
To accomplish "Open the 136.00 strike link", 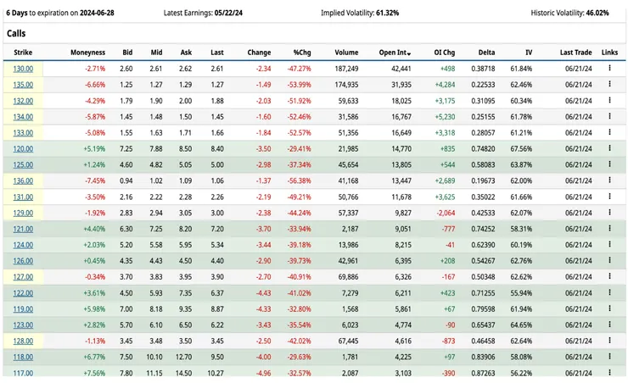I will 23,180.
